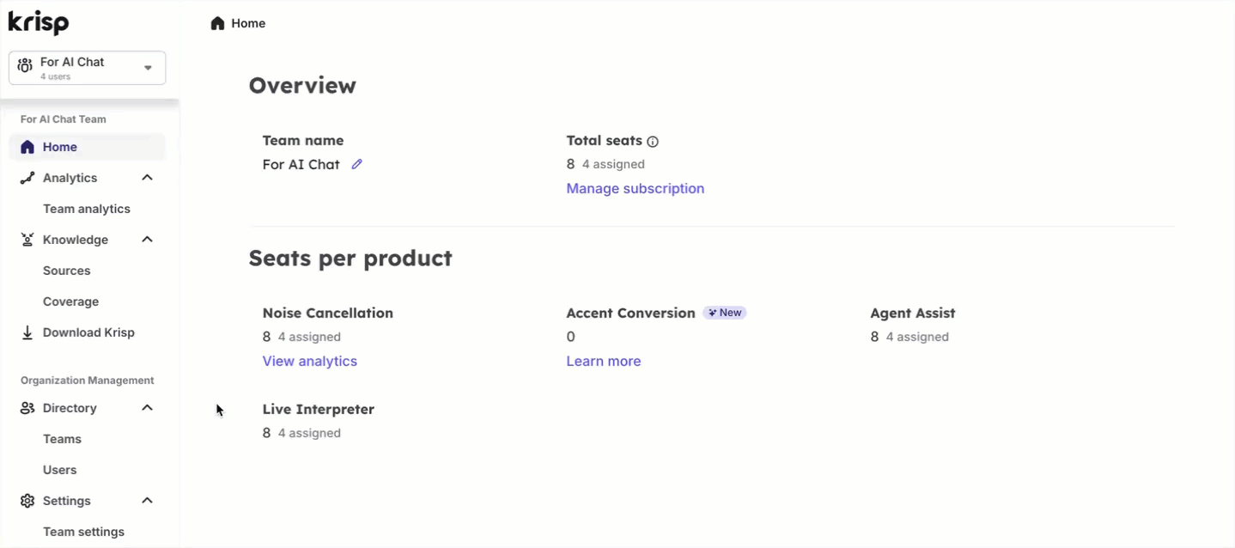Screen dimensions: 1235x548
Task: Open Sources under Knowledge
Action: [66, 271]
